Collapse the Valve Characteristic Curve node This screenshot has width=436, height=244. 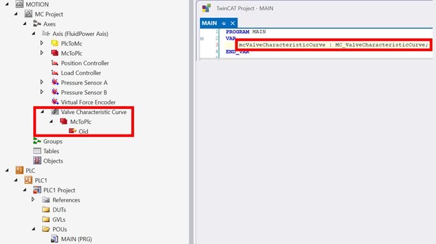pyautogui.click(x=42, y=112)
